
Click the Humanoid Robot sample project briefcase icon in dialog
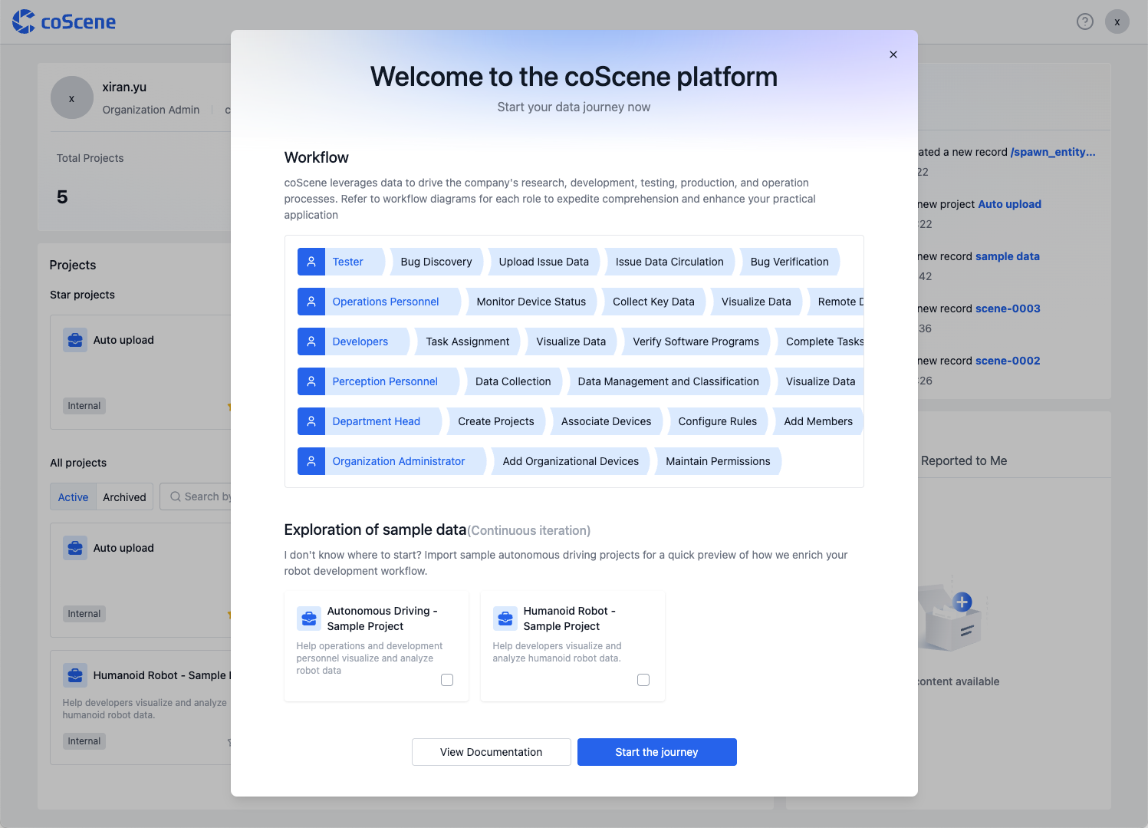tap(505, 618)
